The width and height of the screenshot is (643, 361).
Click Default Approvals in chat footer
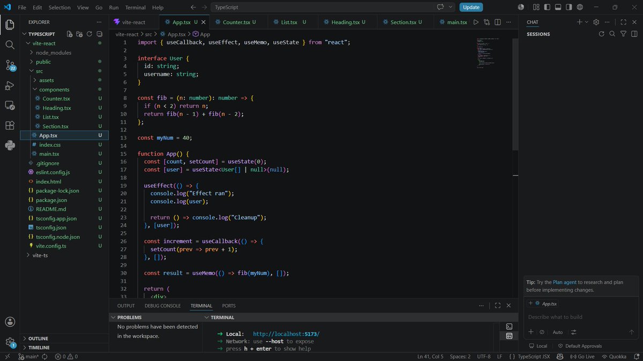[580, 346]
